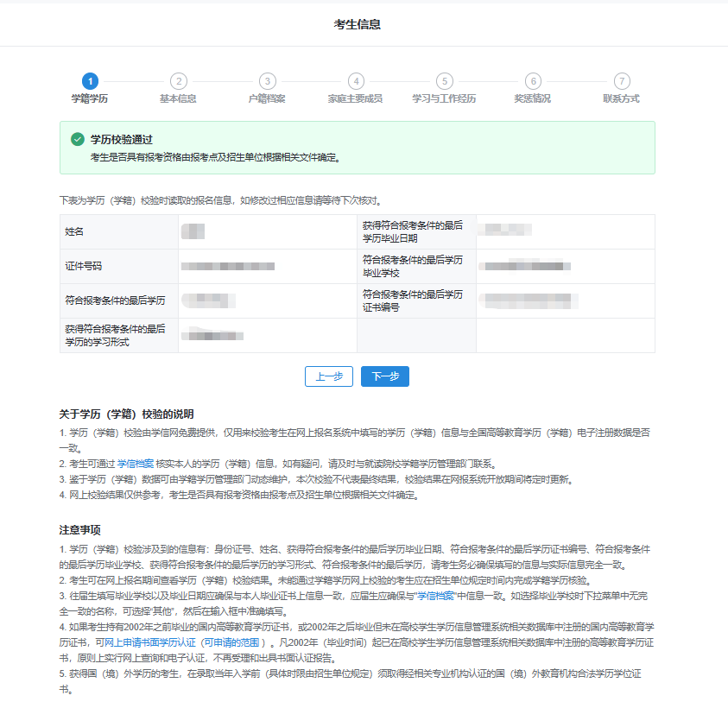Click the 符合报考条件的最后学历 label cell
Viewport: 728px width, 708px height.
click(119, 300)
